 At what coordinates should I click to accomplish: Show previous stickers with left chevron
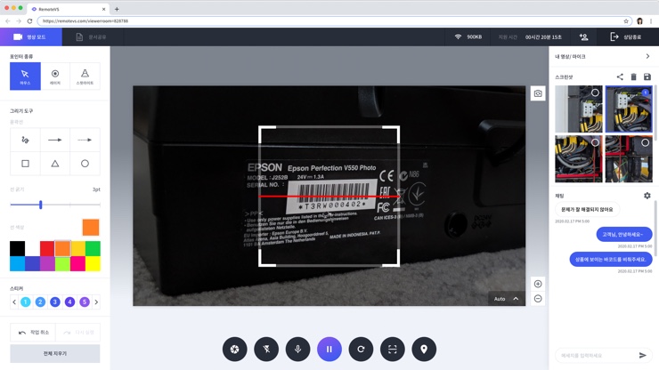[x=14, y=302]
